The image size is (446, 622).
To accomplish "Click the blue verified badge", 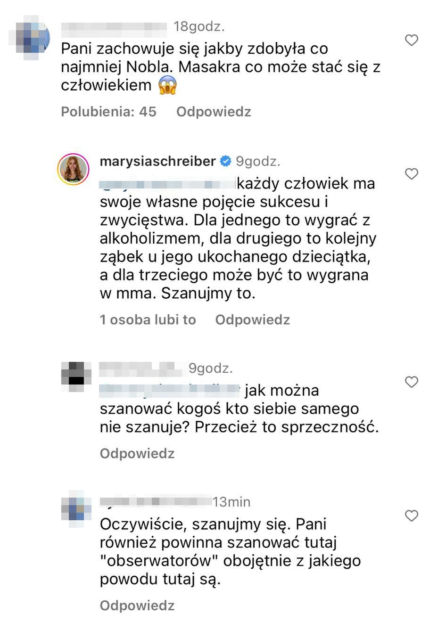I will (x=226, y=161).
